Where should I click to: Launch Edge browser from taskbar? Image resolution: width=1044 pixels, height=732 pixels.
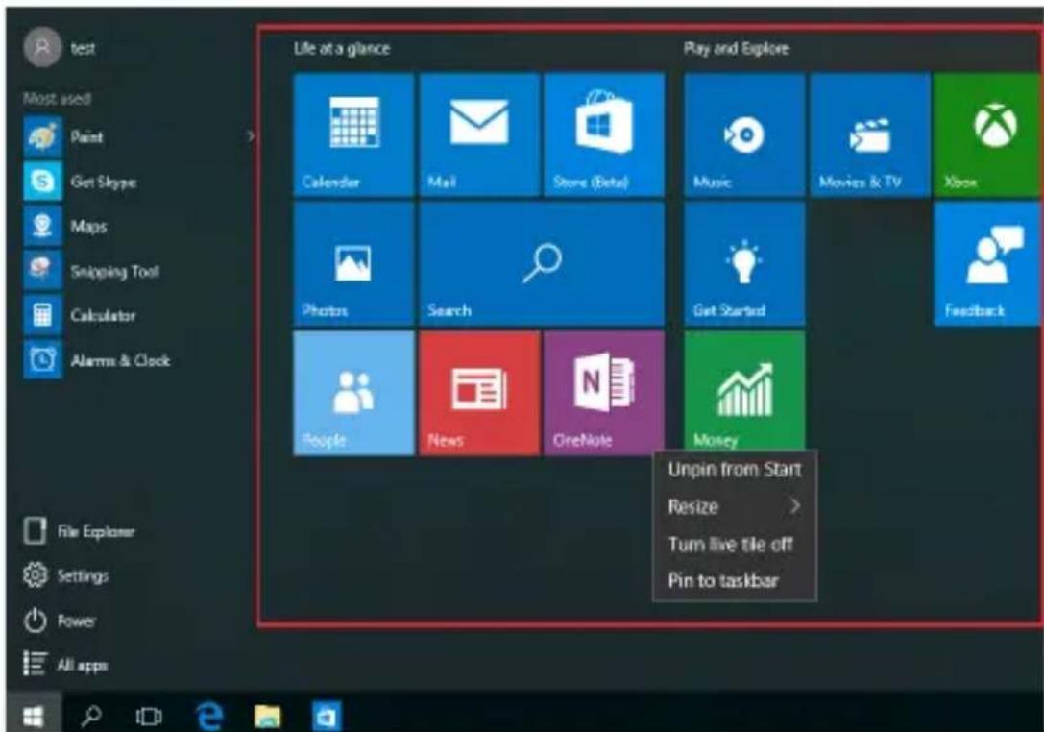(208, 716)
